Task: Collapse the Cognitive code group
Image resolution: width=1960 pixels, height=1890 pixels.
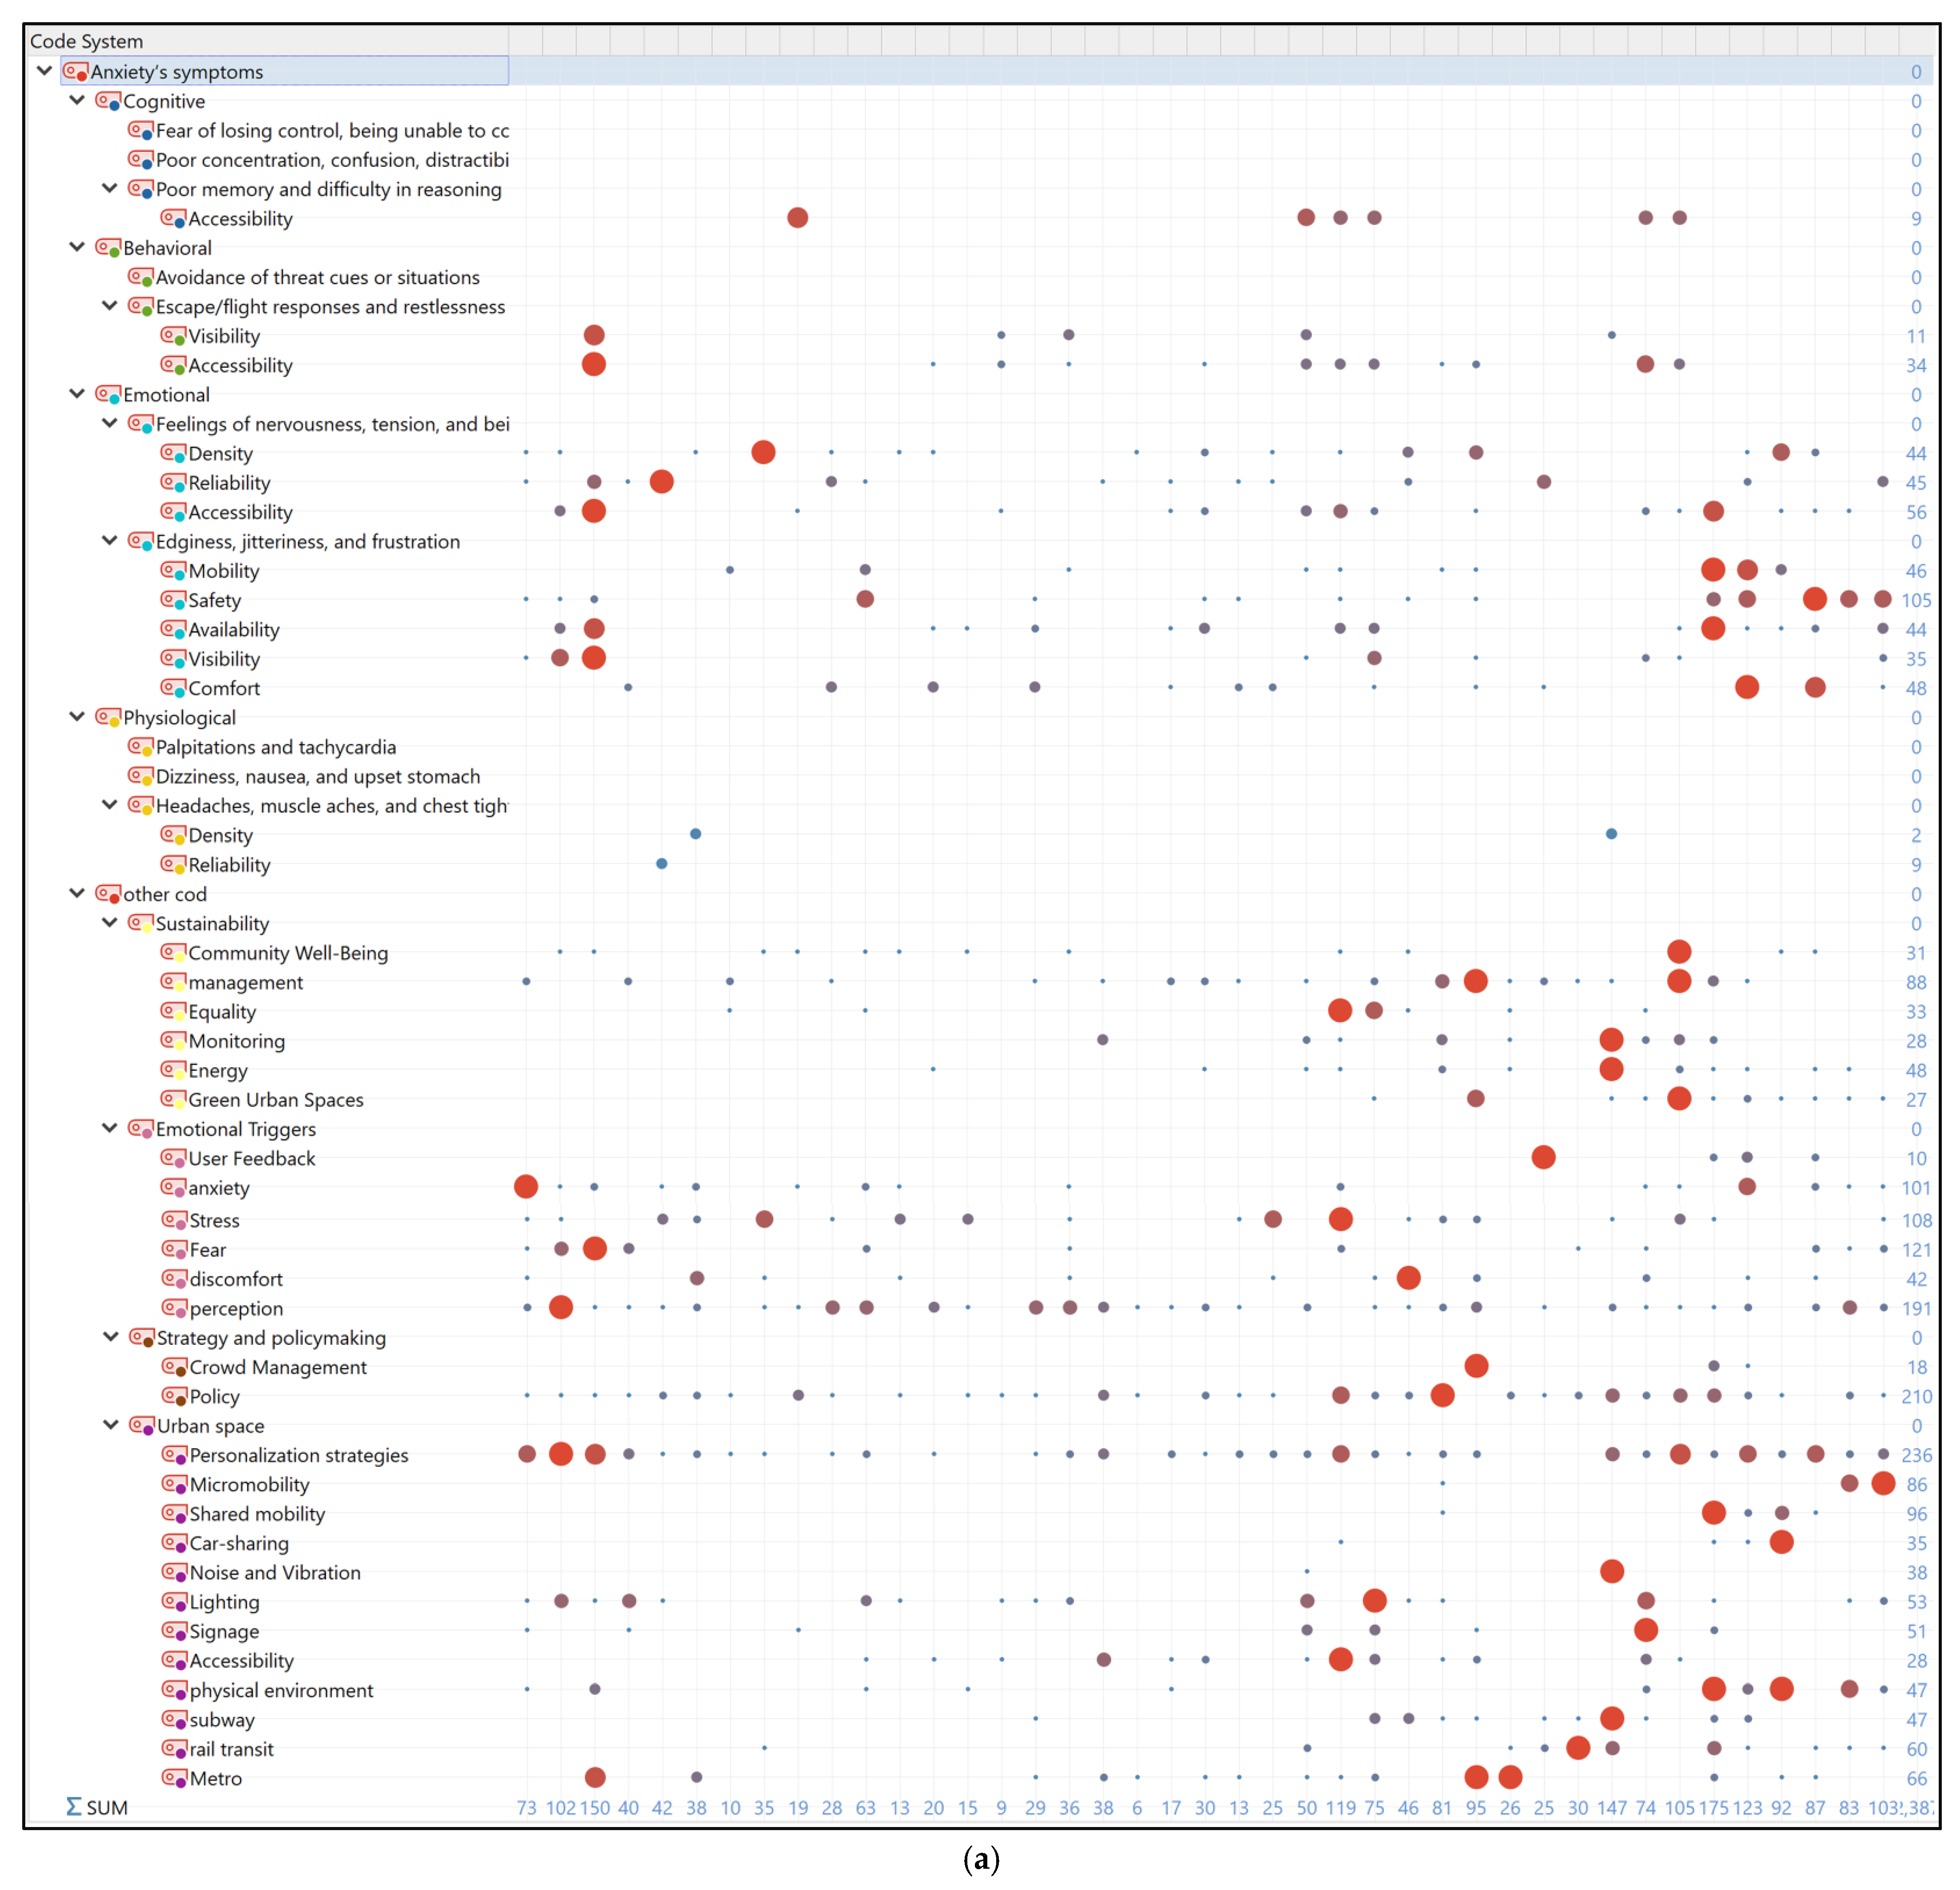Action: 77,100
